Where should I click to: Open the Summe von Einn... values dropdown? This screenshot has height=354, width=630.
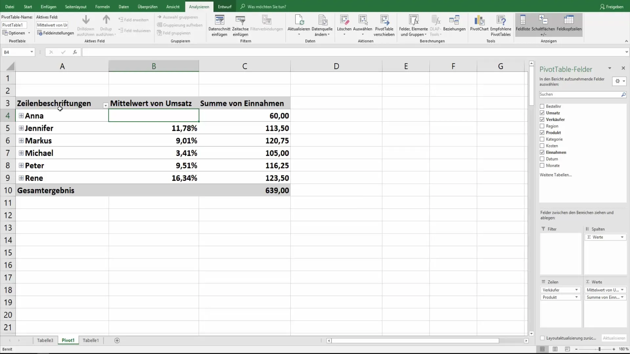click(x=622, y=297)
